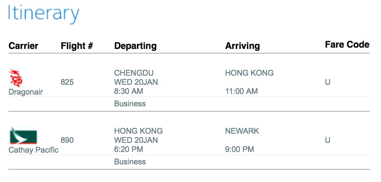Click the Business class label under Dragonair
This screenshot has height=182, width=381.
[x=130, y=104]
